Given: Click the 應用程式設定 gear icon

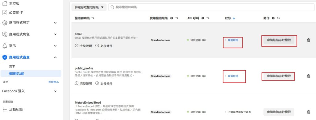Looking at the screenshot, I should (x=5, y=23).
